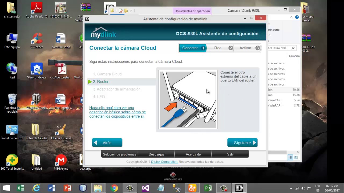Select step 4. LED
344x193 pixels.
pos(99,96)
